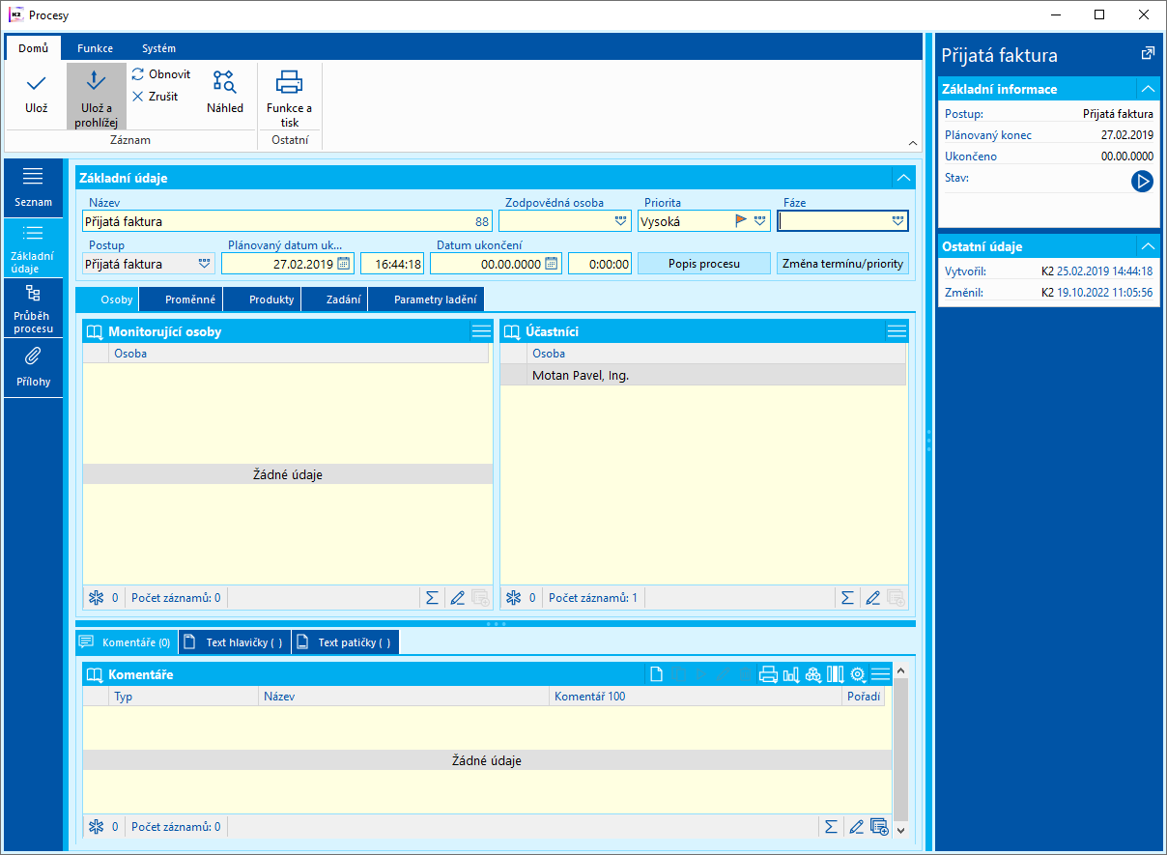Click scroll down arrow in Komentáře
The width and height of the screenshot is (1167, 855).
tap(900, 829)
